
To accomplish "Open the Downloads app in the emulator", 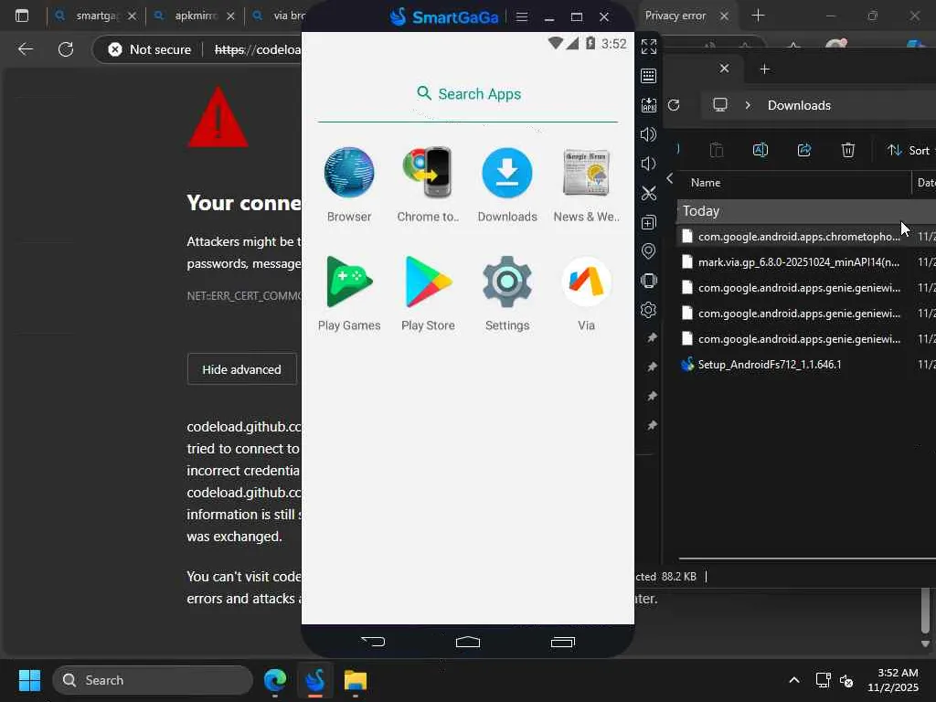I will tap(507, 185).
